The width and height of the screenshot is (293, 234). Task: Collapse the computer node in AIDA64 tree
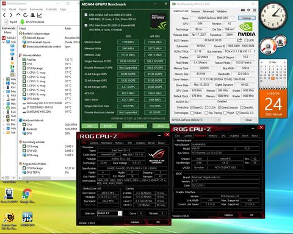tap(4, 42)
